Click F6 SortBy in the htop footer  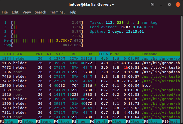(99, 121)
